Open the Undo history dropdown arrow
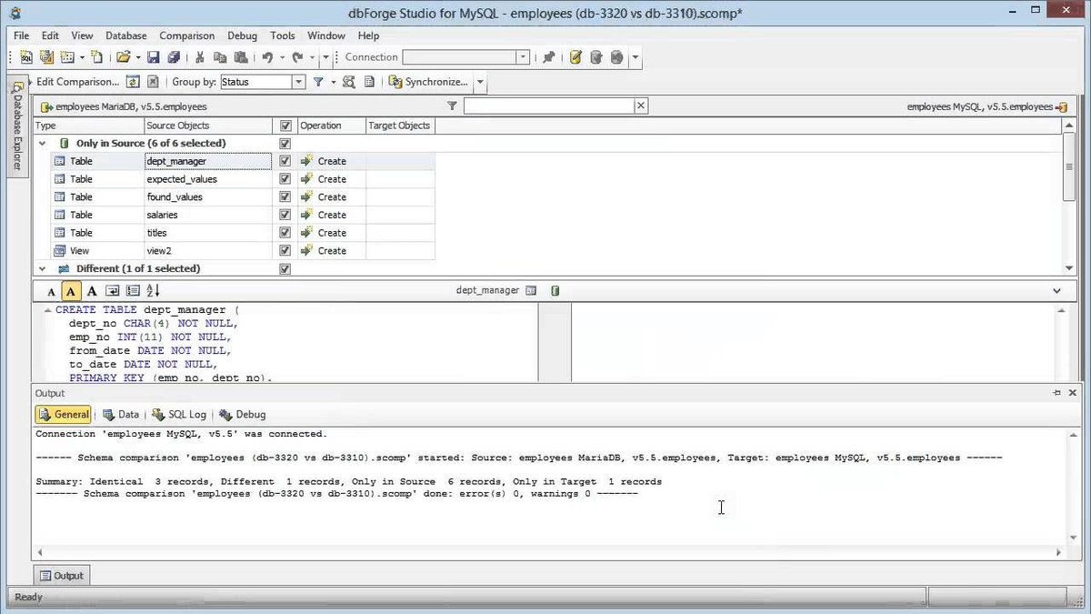 280,57
